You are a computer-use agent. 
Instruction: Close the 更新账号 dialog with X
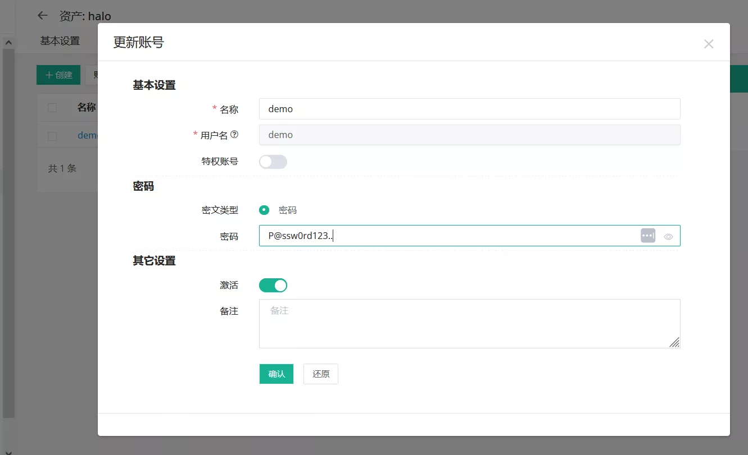[708, 44]
